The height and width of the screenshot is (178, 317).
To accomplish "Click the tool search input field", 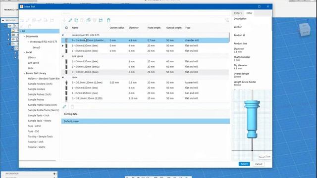I will click(x=145, y=13).
